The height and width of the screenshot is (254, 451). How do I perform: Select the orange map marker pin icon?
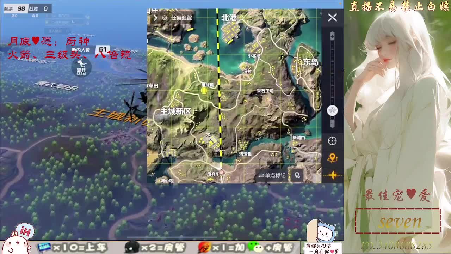point(332,158)
